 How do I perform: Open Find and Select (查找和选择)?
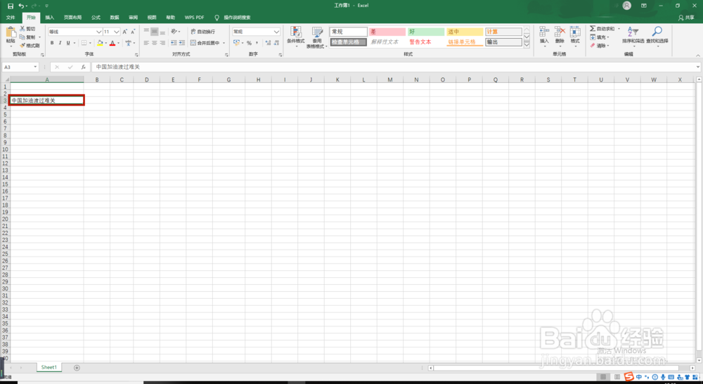click(657, 35)
